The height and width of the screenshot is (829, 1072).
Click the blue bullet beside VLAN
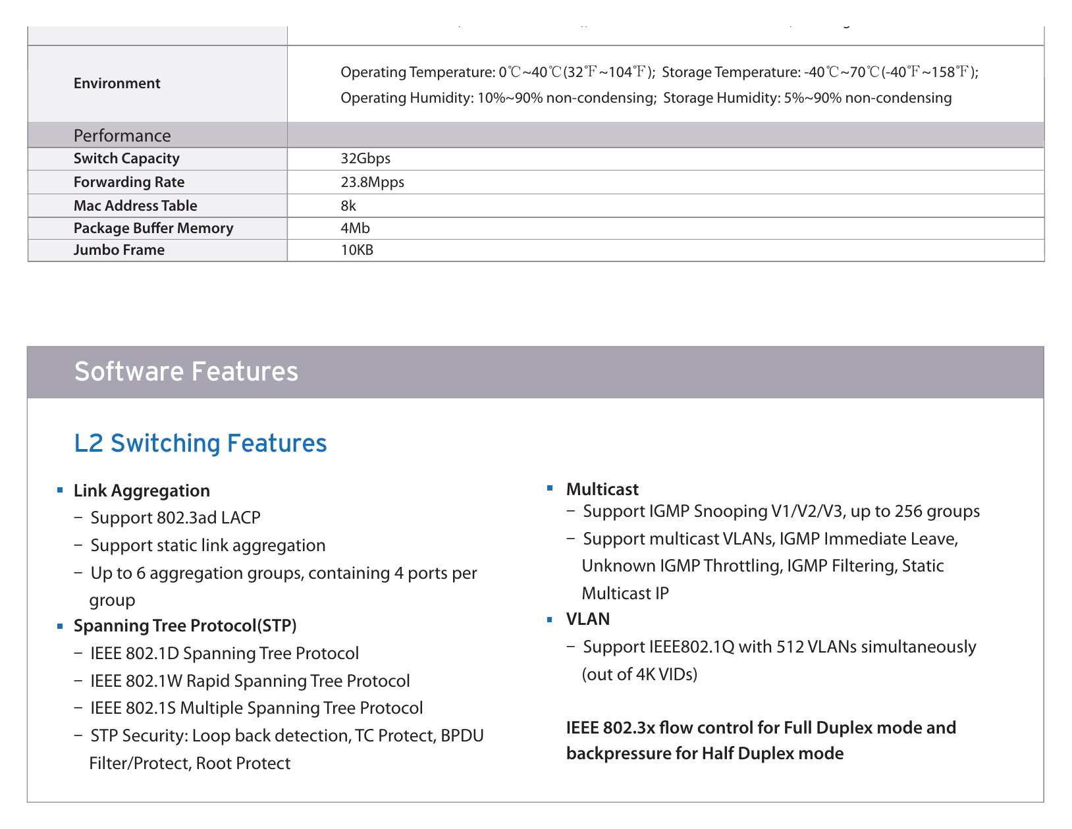(550, 620)
